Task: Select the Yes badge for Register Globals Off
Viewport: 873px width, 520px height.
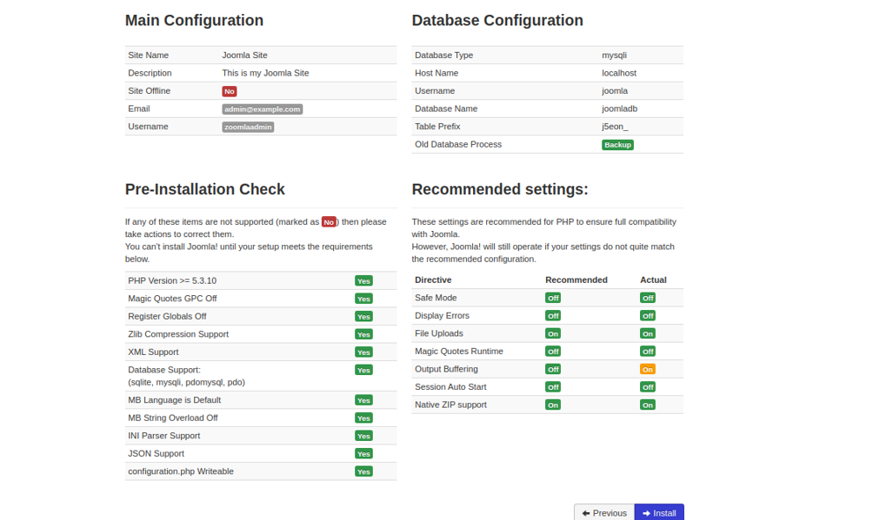Action: tap(363, 317)
